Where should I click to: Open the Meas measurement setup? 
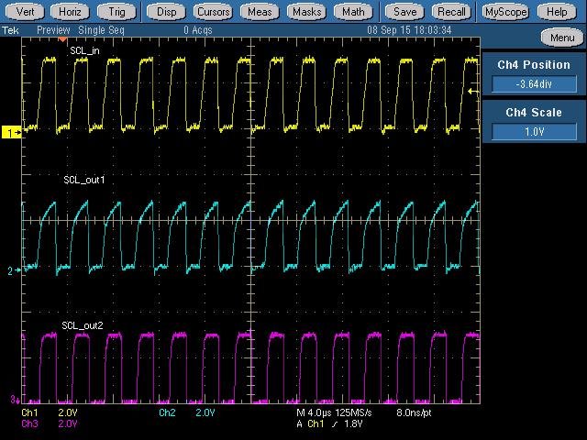click(x=260, y=12)
